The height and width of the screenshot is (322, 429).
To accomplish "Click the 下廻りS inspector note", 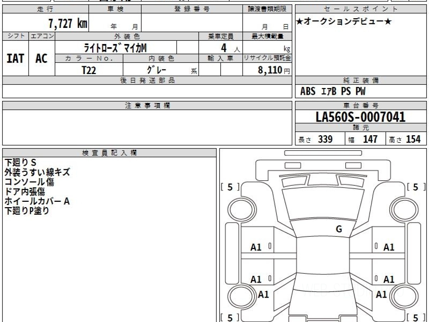I will tap(20, 163).
